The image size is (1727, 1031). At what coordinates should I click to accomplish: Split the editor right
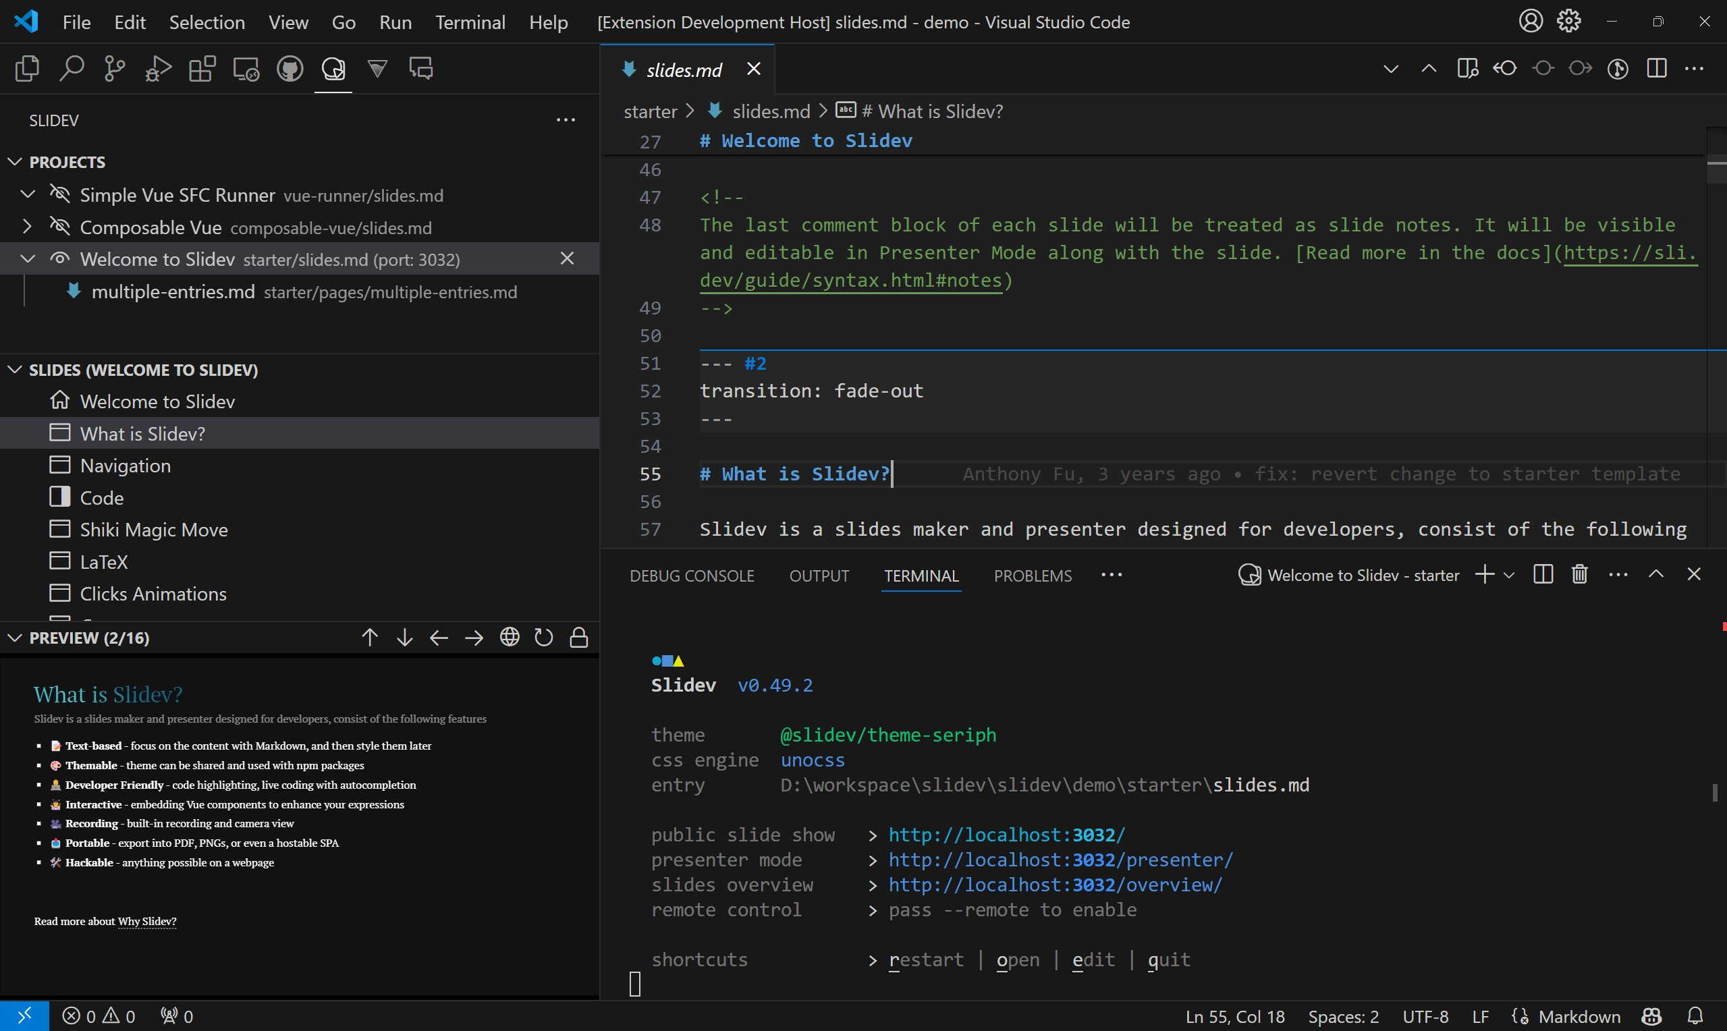point(1656,69)
